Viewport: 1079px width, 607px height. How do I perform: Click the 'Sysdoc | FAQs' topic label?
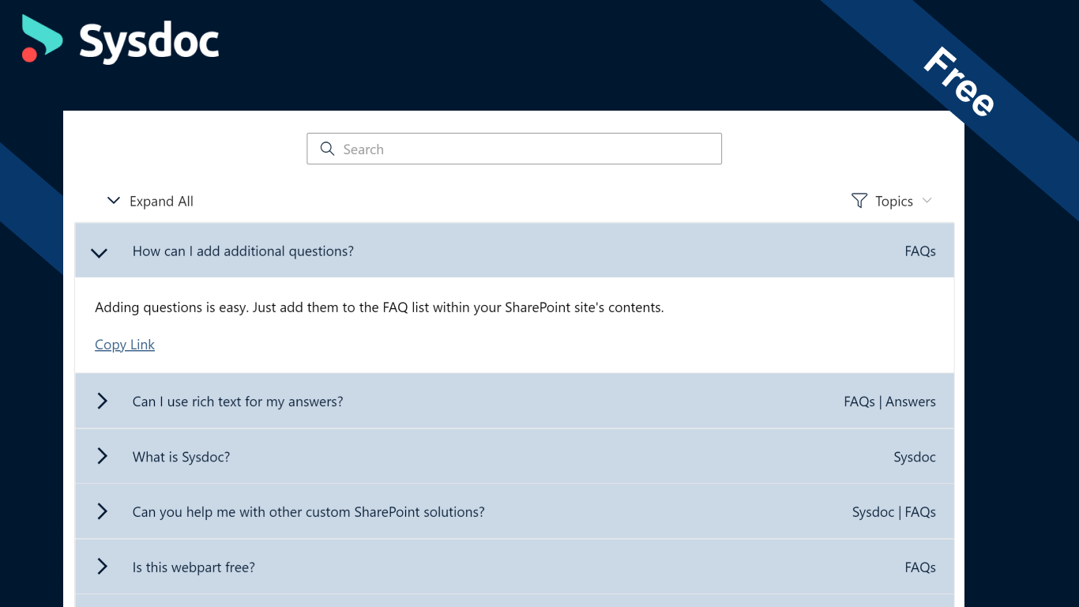tap(893, 511)
